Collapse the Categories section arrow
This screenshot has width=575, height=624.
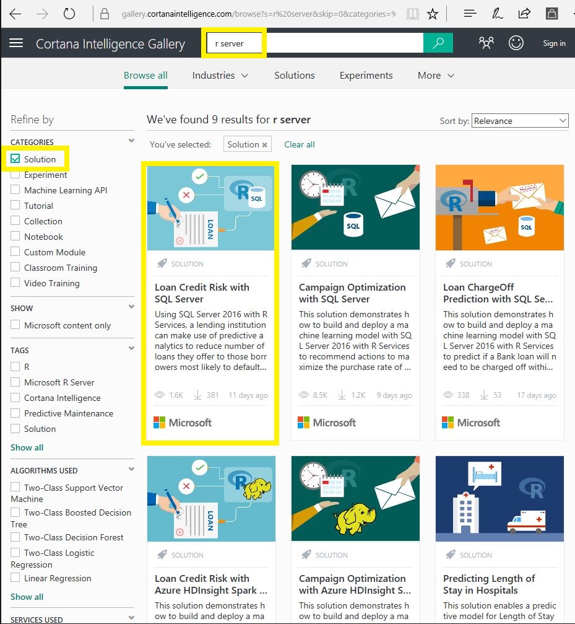[132, 141]
